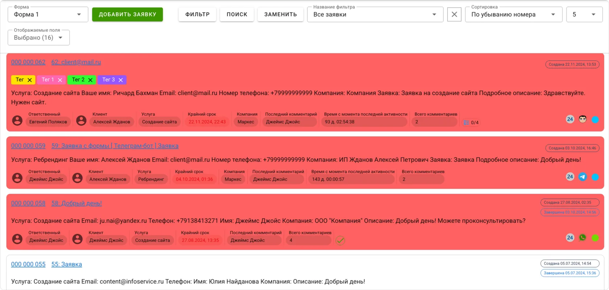Screen dimensions: 609x290
Task: Click the ЗАМЕНИТЬ button
Action: [281, 14]
